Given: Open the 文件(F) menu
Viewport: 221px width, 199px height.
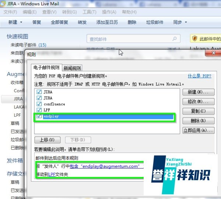Looking at the screenshot, I should 10,12.
